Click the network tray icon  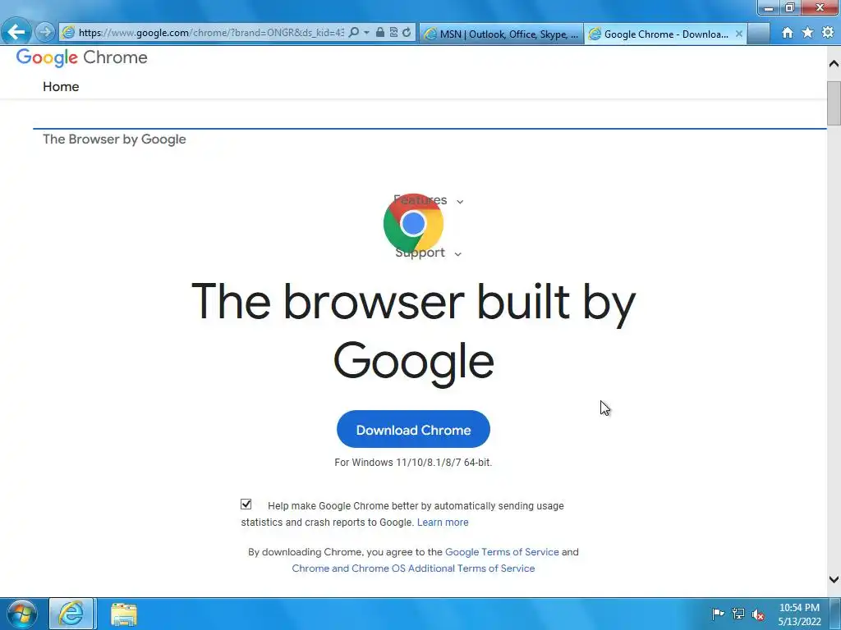[738, 614]
